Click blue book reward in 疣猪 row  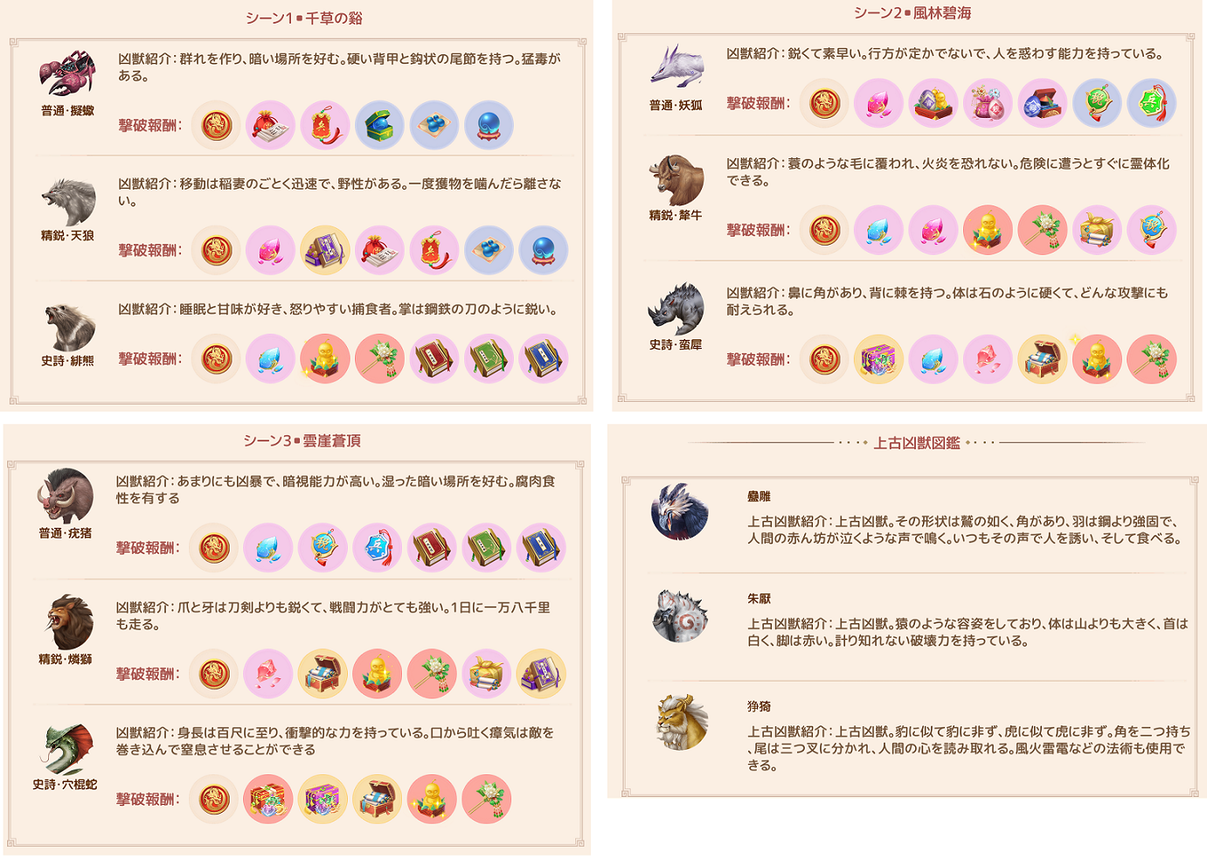[541, 548]
